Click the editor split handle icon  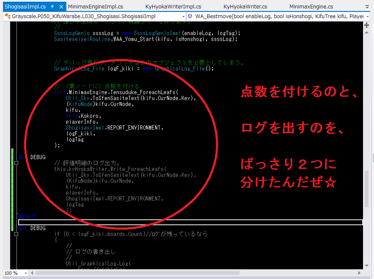pyautogui.click(x=367, y=25)
